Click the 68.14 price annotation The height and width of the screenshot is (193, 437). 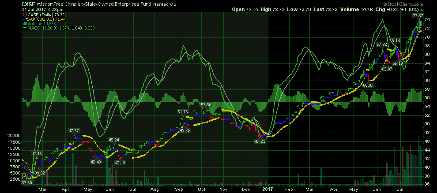[x=394, y=41]
